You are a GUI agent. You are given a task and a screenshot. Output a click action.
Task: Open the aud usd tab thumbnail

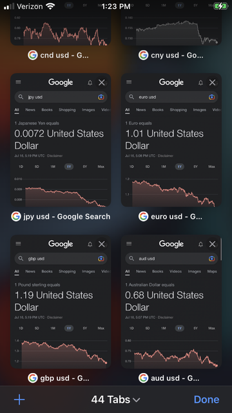click(171, 301)
